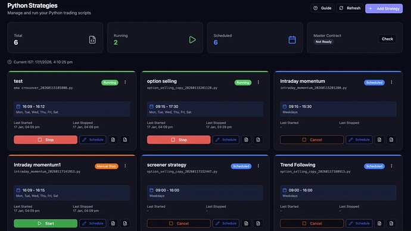Screen dimensions: 411x231
Task: Click the Python Strategies heading
Action: [x=33, y=5]
